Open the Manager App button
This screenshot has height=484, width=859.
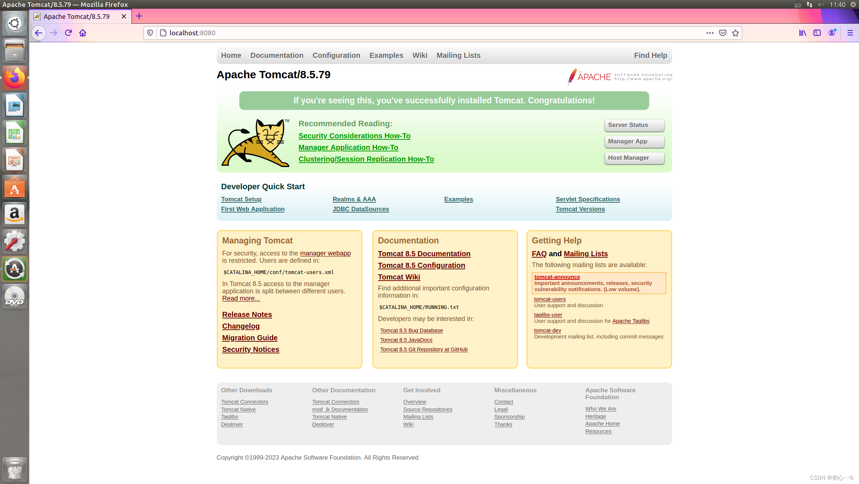(x=634, y=142)
